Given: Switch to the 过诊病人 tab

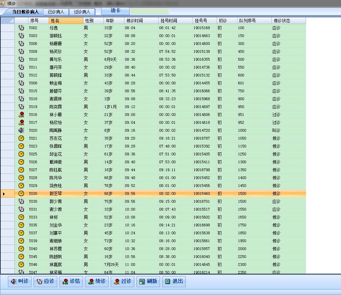Looking at the screenshot, I should pos(82,12).
